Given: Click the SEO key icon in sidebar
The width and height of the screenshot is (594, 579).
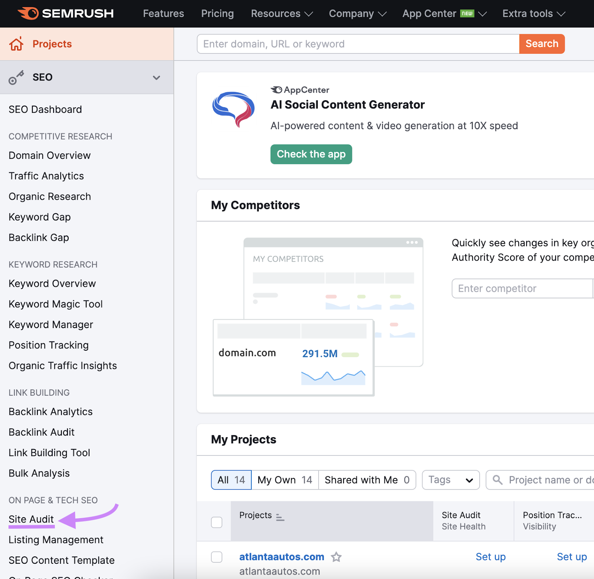Looking at the screenshot, I should [16, 78].
